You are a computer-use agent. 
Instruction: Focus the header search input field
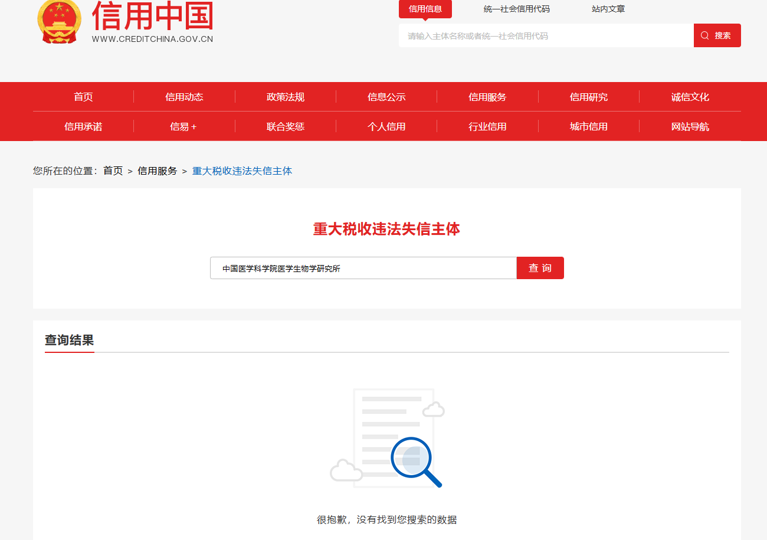tap(546, 35)
